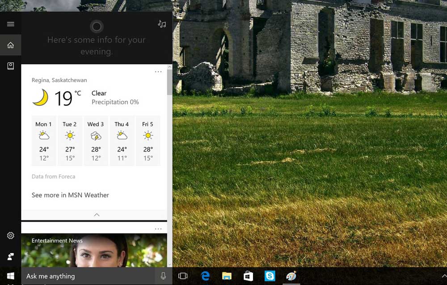Click the music recognition icon
The image size is (447, 285).
(x=162, y=24)
